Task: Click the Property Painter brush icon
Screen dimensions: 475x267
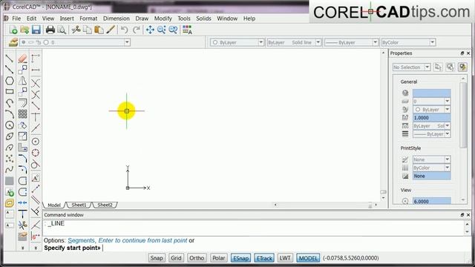Action: click(111, 30)
